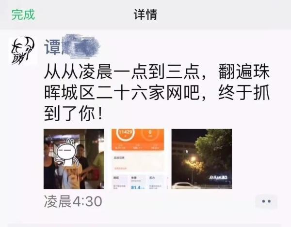
Task: Open the first photo with rabbit sticker
Action: pyautogui.click(x=74, y=159)
